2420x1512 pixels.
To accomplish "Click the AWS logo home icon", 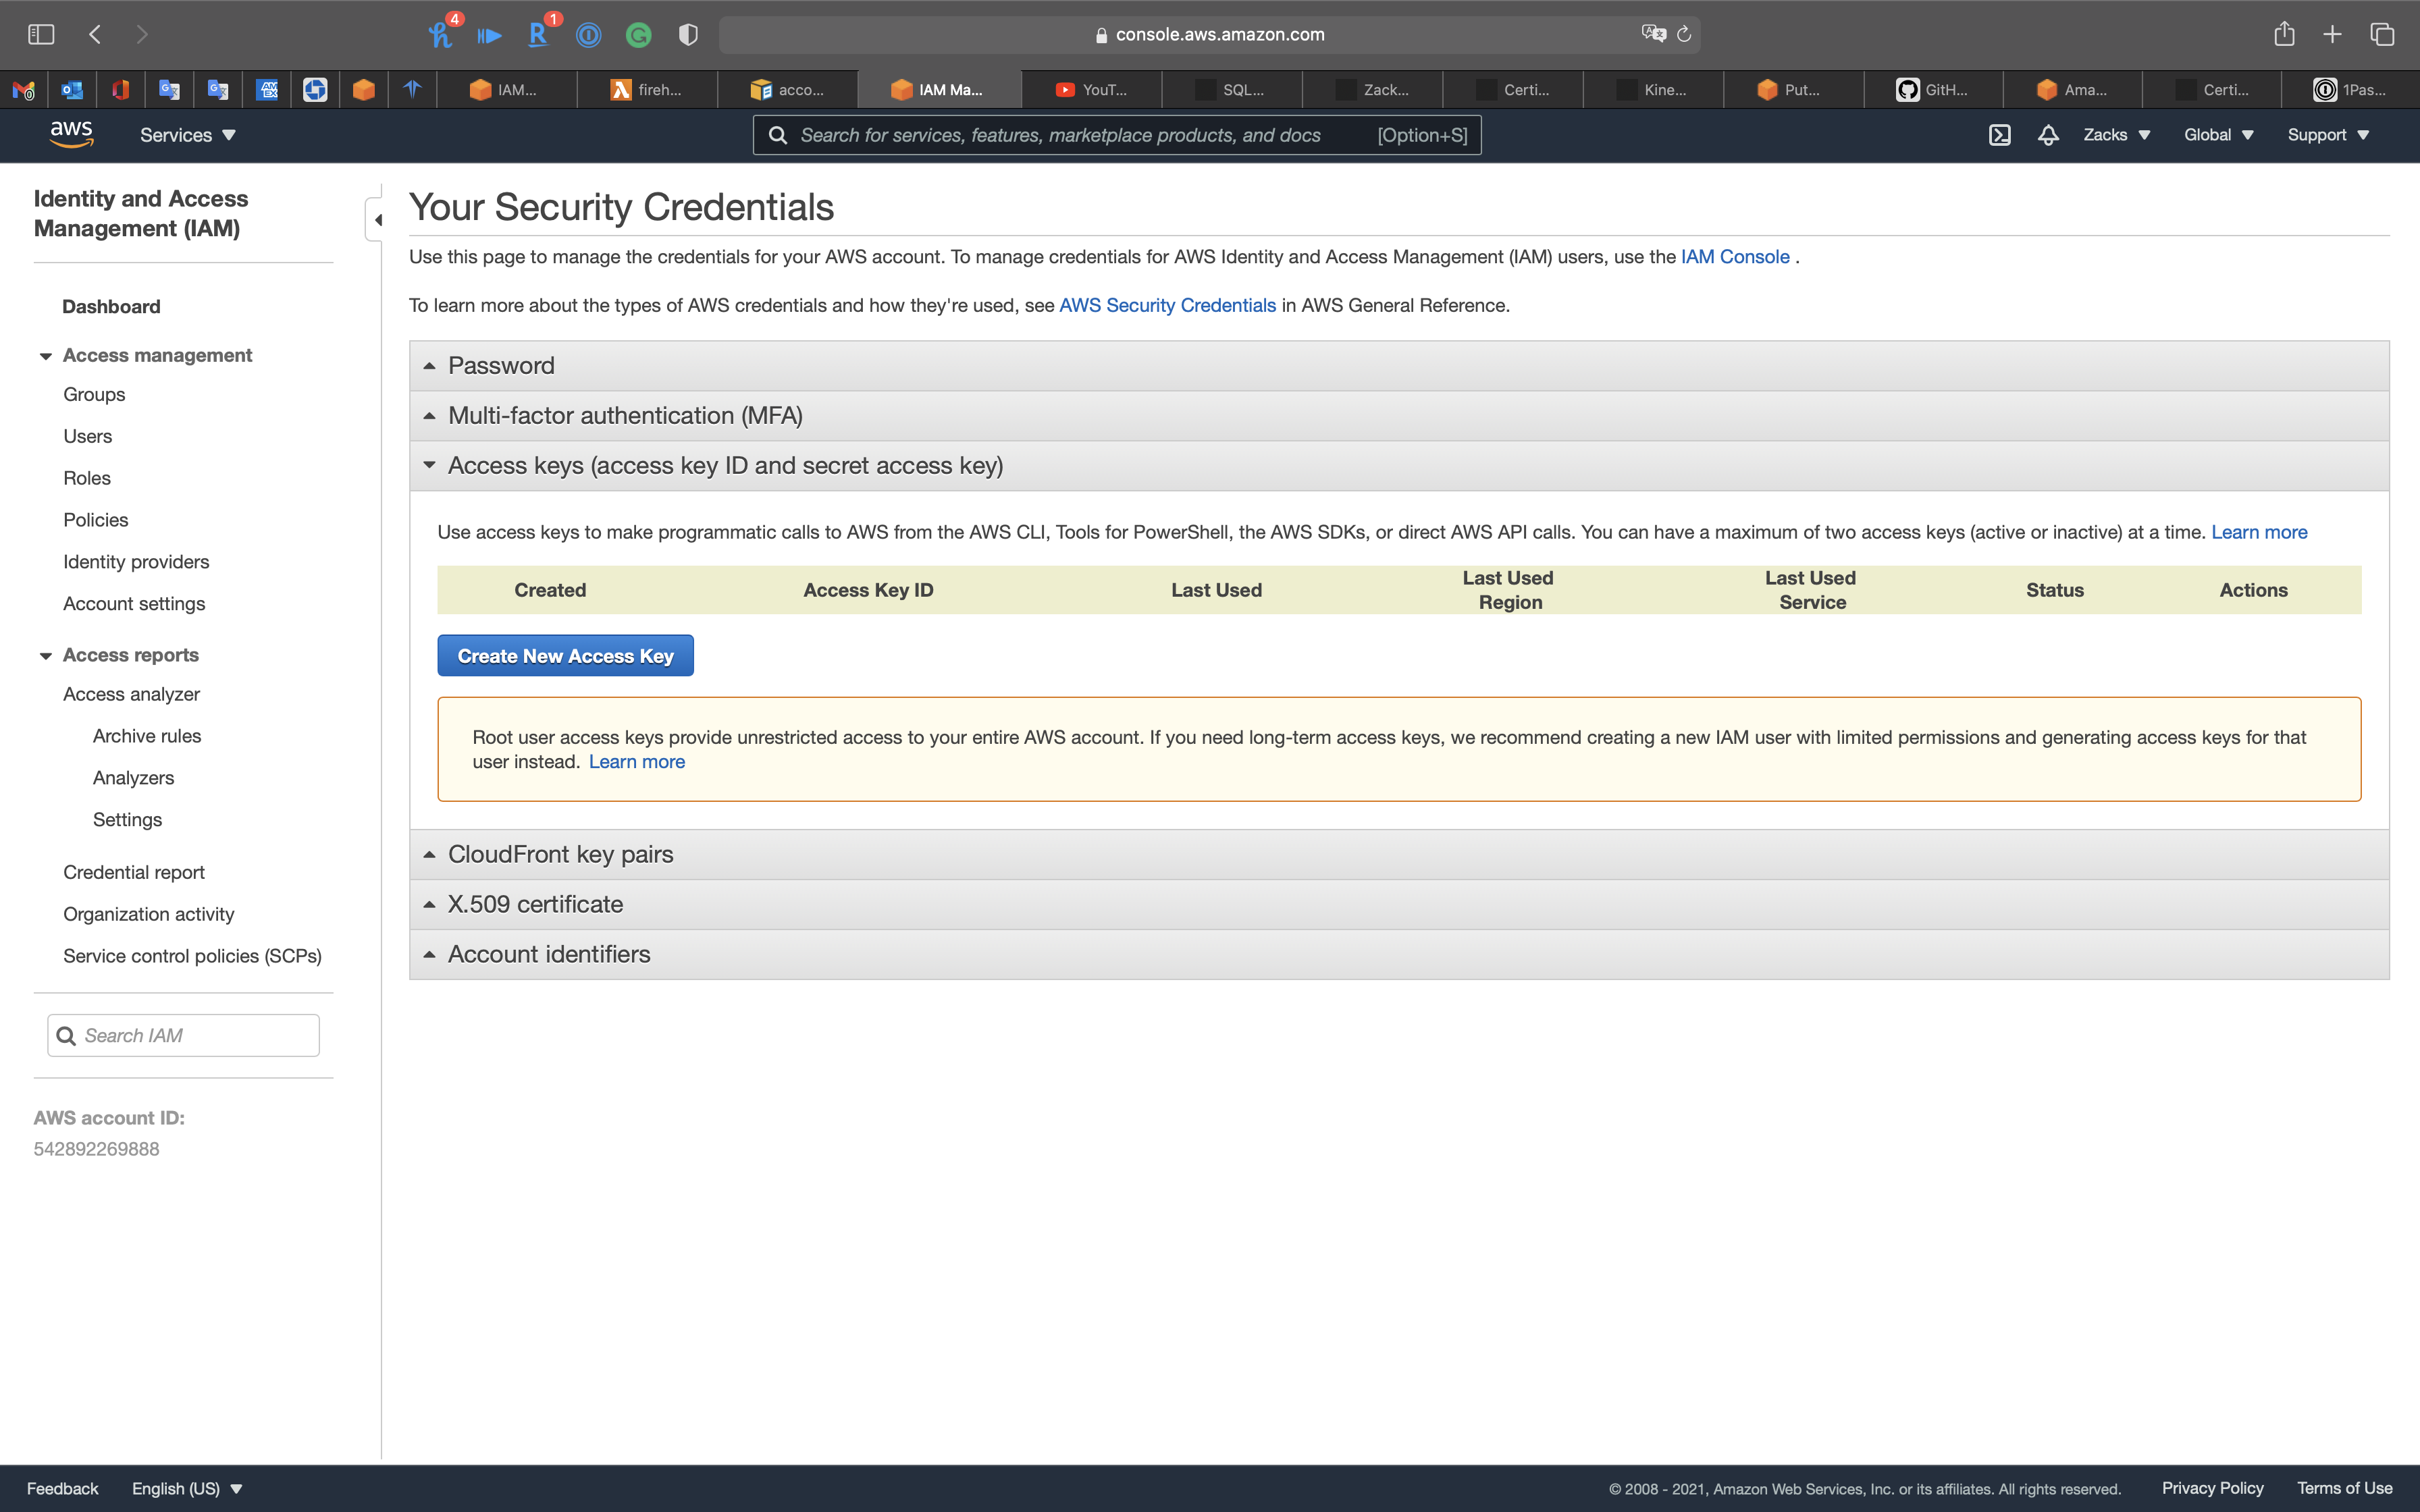I will point(71,134).
